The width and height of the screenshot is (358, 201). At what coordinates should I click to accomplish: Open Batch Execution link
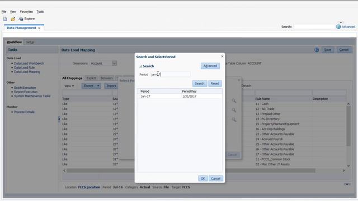(25, 88)
